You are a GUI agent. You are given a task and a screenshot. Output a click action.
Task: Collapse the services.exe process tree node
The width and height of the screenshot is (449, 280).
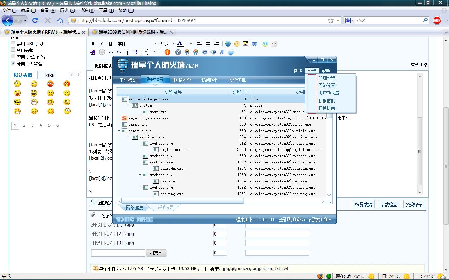130,137
